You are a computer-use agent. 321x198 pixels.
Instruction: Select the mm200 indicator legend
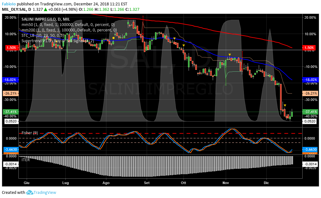coord(69,30)
